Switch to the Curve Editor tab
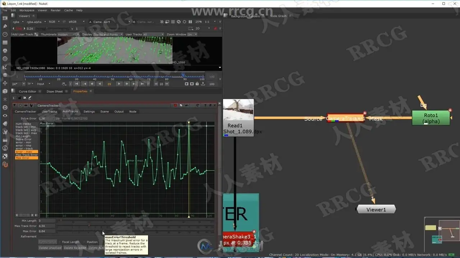The image size is (460, 258). pyautogui.click(x=27, y=91)
